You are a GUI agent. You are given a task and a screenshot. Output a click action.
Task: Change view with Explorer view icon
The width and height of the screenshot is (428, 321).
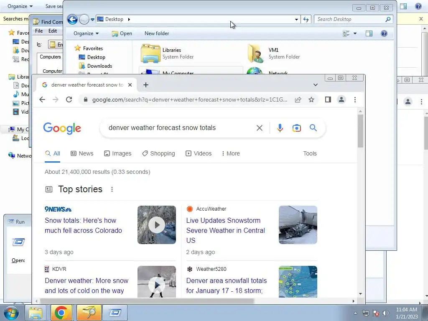(346, 33)
